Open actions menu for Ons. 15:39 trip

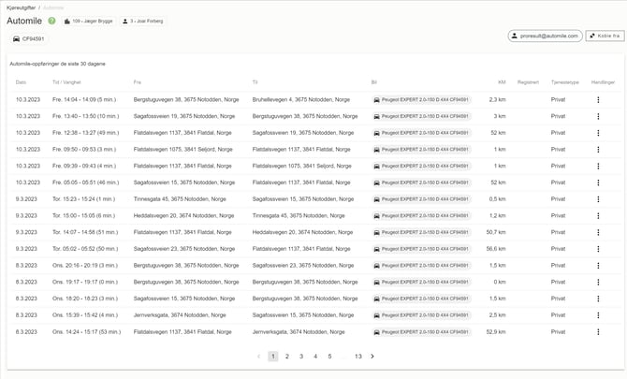click(598, 315)
